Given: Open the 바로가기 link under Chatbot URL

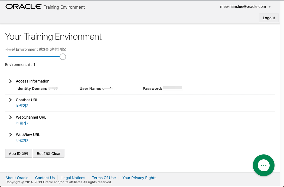Looking at the screenshot, I should 23,106.
